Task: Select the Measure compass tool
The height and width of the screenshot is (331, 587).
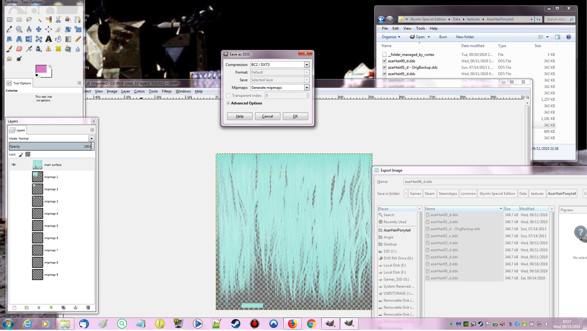Action: pos(29,29)
